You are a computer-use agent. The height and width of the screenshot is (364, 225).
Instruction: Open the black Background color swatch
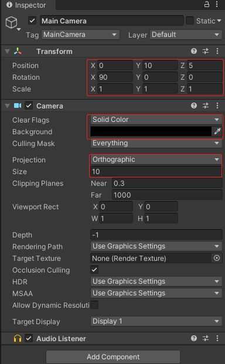point(151,131)
